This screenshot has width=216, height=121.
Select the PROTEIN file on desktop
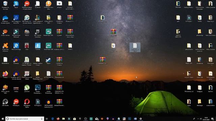tap(178, 4)
